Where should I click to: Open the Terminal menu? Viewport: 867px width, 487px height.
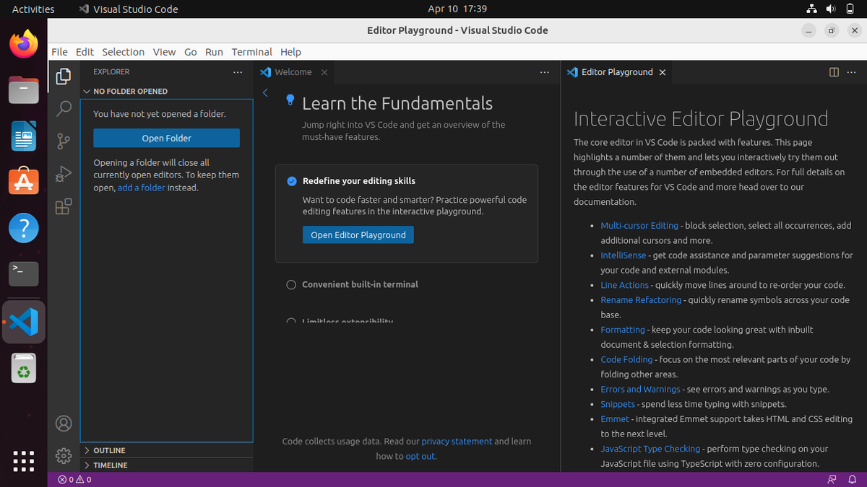click(251, 51)
